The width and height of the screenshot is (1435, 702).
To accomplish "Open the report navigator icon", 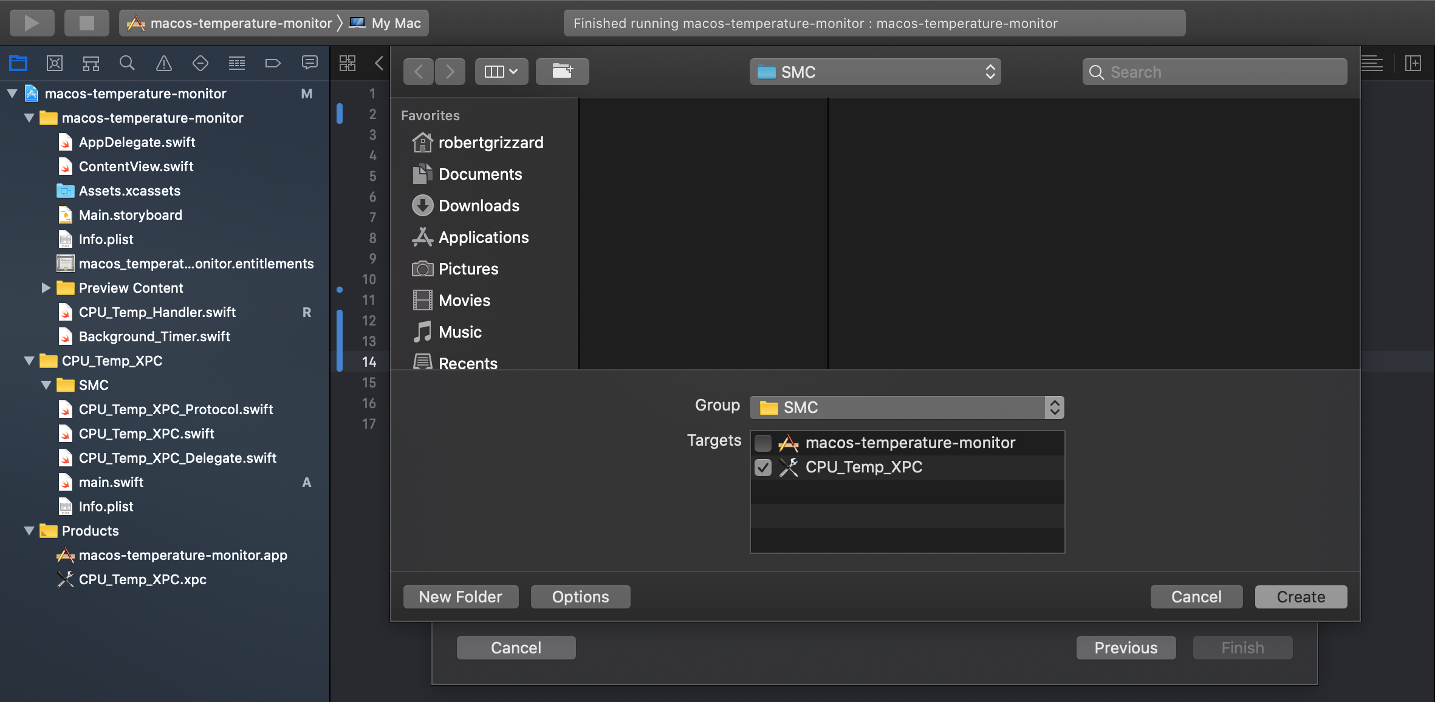I will [x=310, y=63].
